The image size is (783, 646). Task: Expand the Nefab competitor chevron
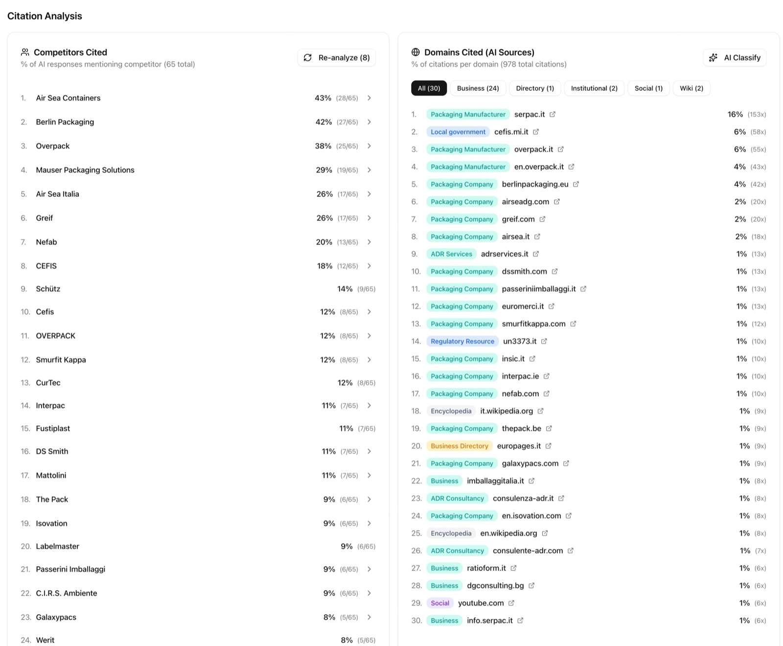369,242
